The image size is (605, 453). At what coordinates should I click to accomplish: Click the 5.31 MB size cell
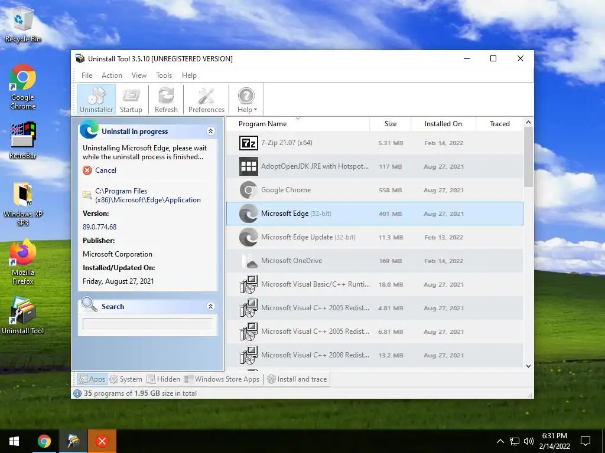click(x=391, y=143)
